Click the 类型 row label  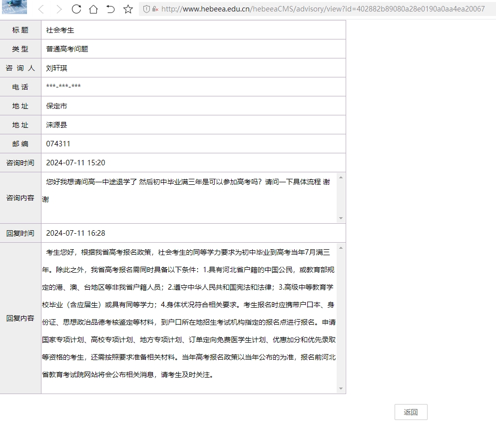tap(20, 49)
